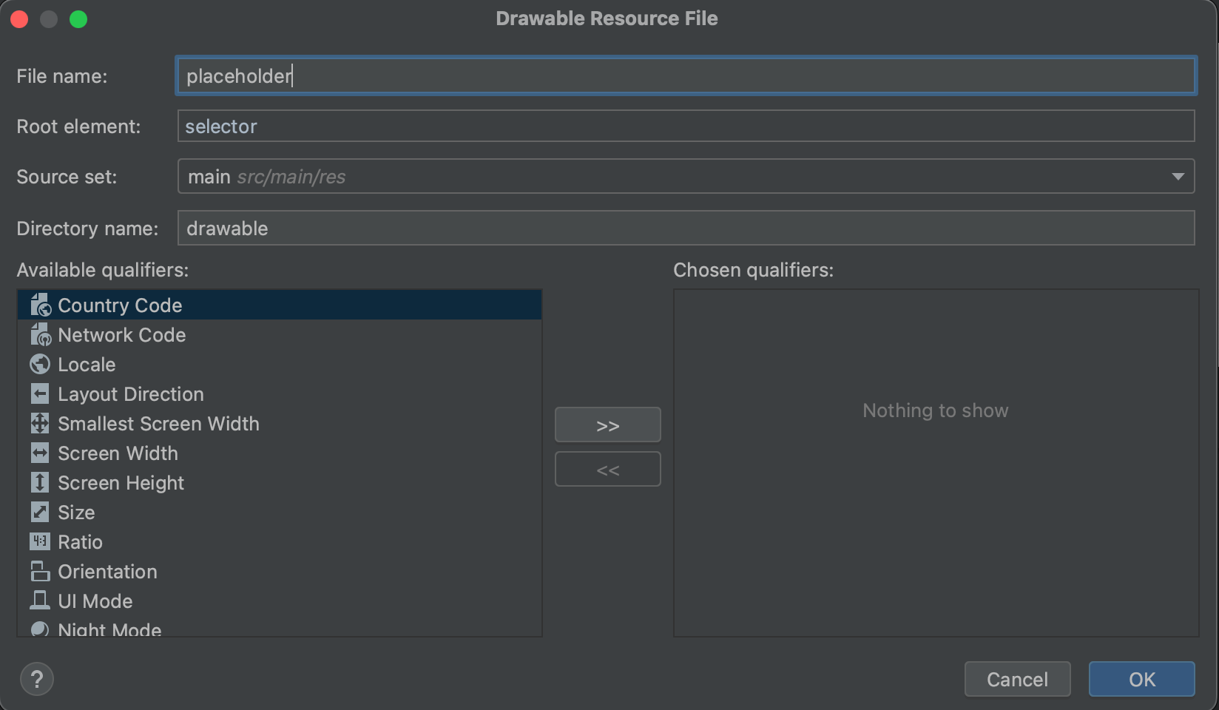Screen dimensions: 1219x710
Task: Add qualifier with the >> button
Action: 608,425
